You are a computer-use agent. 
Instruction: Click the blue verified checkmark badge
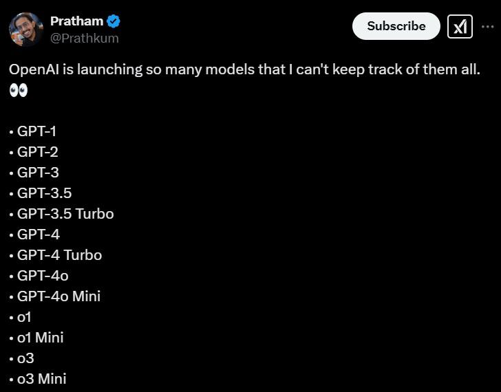click(x=113, y=22)
